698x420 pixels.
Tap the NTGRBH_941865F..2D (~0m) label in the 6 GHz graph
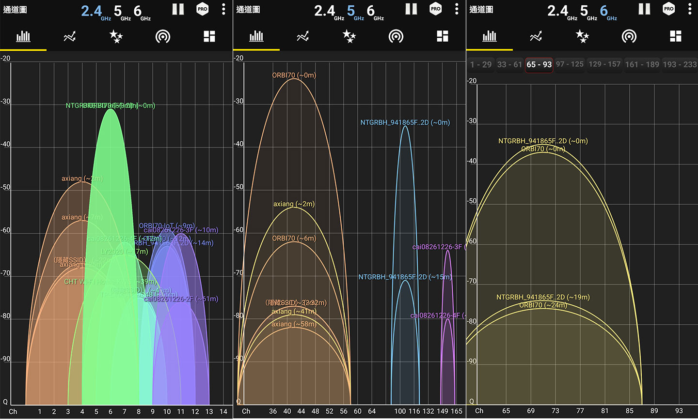pyautogui.click(x=543, y=141)
